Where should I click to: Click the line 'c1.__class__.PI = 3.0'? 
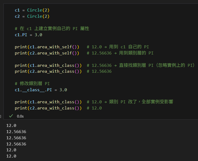click(41, 90)
